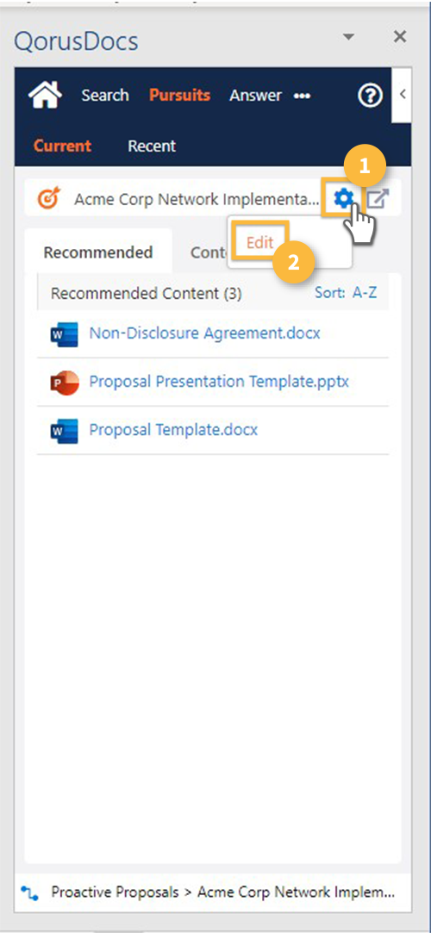Open the Recent pursuits tab
This screenshot has height=933, width=431.
152,146
